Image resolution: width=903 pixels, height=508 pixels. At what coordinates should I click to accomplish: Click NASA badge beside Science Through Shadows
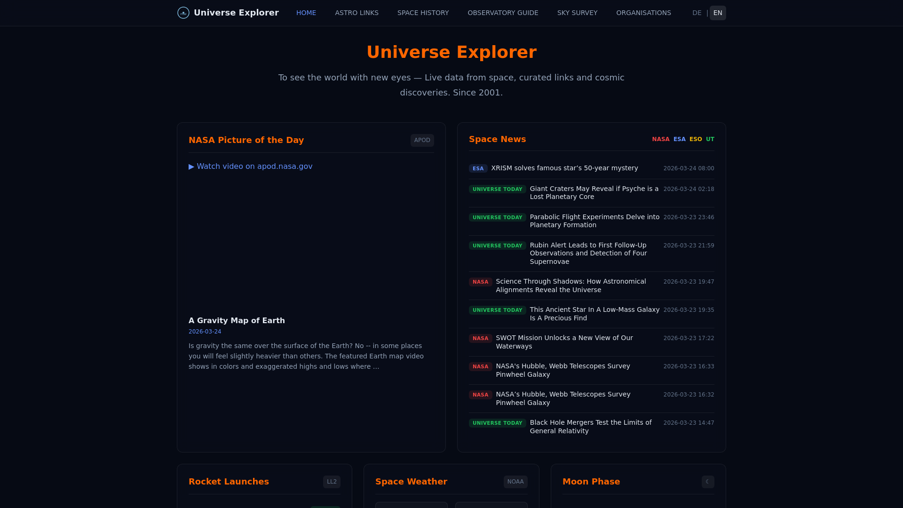[x=480, y=282]
